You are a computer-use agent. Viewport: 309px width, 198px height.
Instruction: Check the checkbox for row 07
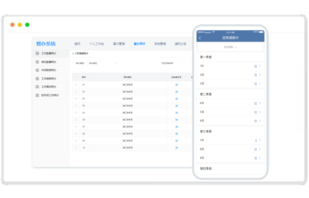76,127
